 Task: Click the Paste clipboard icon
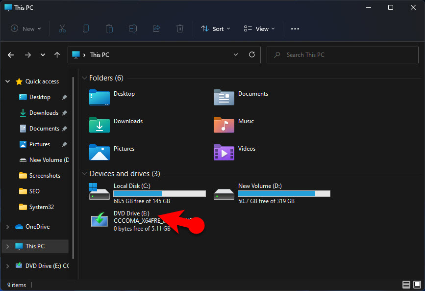point(109,28)
